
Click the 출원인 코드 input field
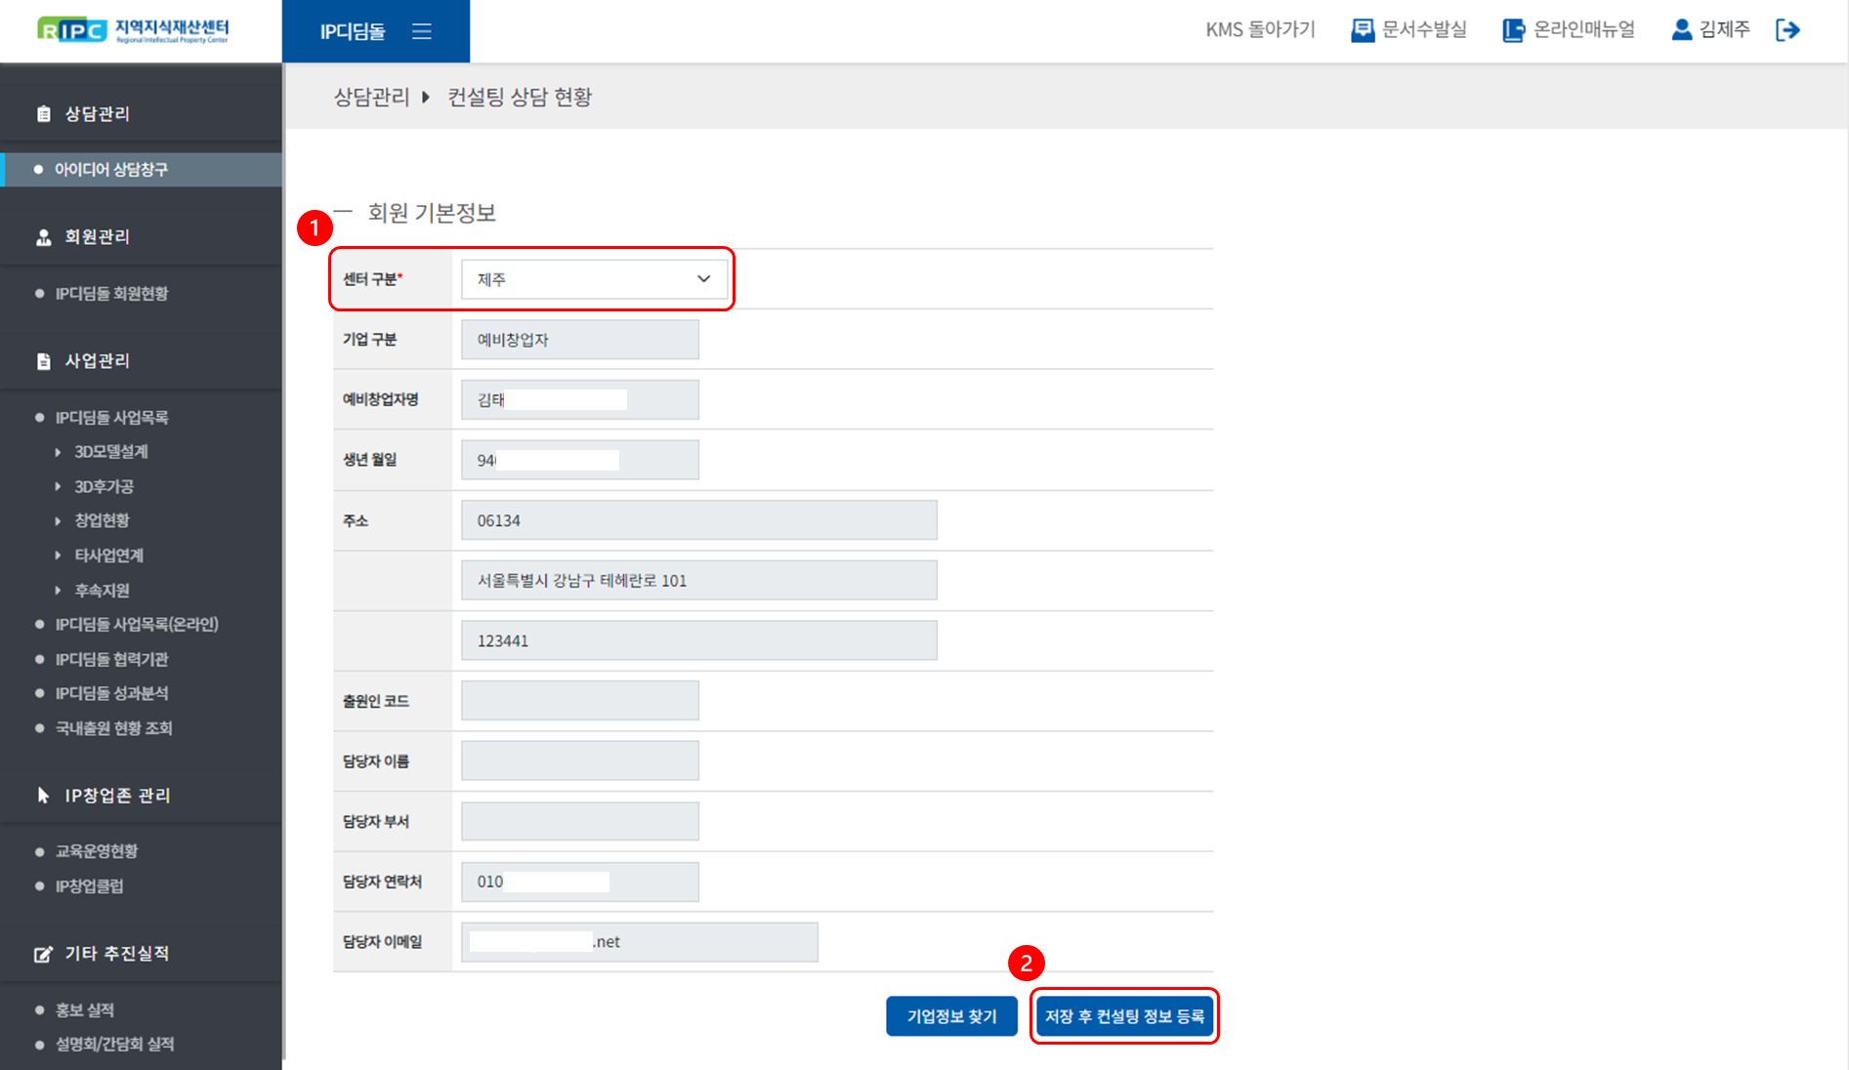pos(579,701)
